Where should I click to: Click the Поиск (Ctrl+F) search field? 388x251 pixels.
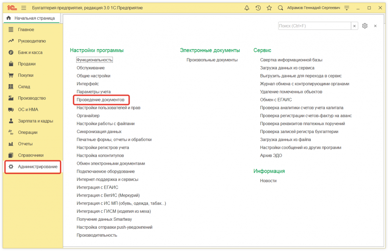[314, 26]
